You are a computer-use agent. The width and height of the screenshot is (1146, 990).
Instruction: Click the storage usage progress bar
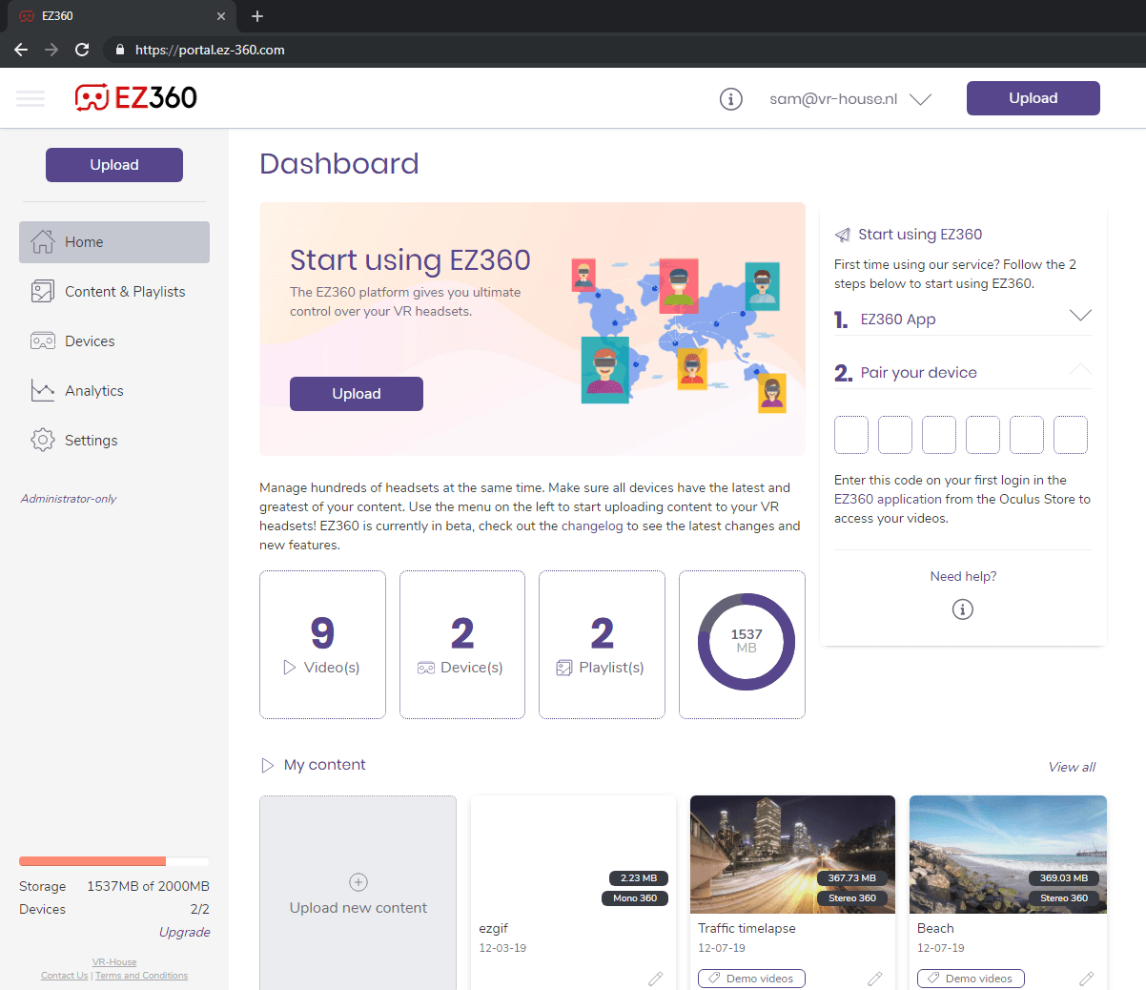click(x=113, y=860)
